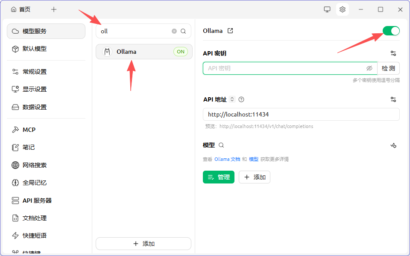Open a new tab with plus button
410x256 pixels.
click(x=54, y=9)
